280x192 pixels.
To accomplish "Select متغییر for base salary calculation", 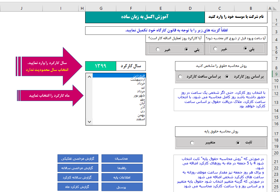I will tap(192, 143).
